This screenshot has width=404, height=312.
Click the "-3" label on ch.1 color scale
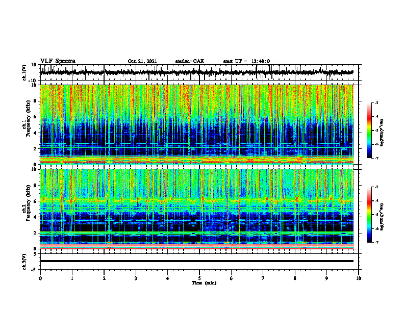pyautogui.click(x=376, y=102)
